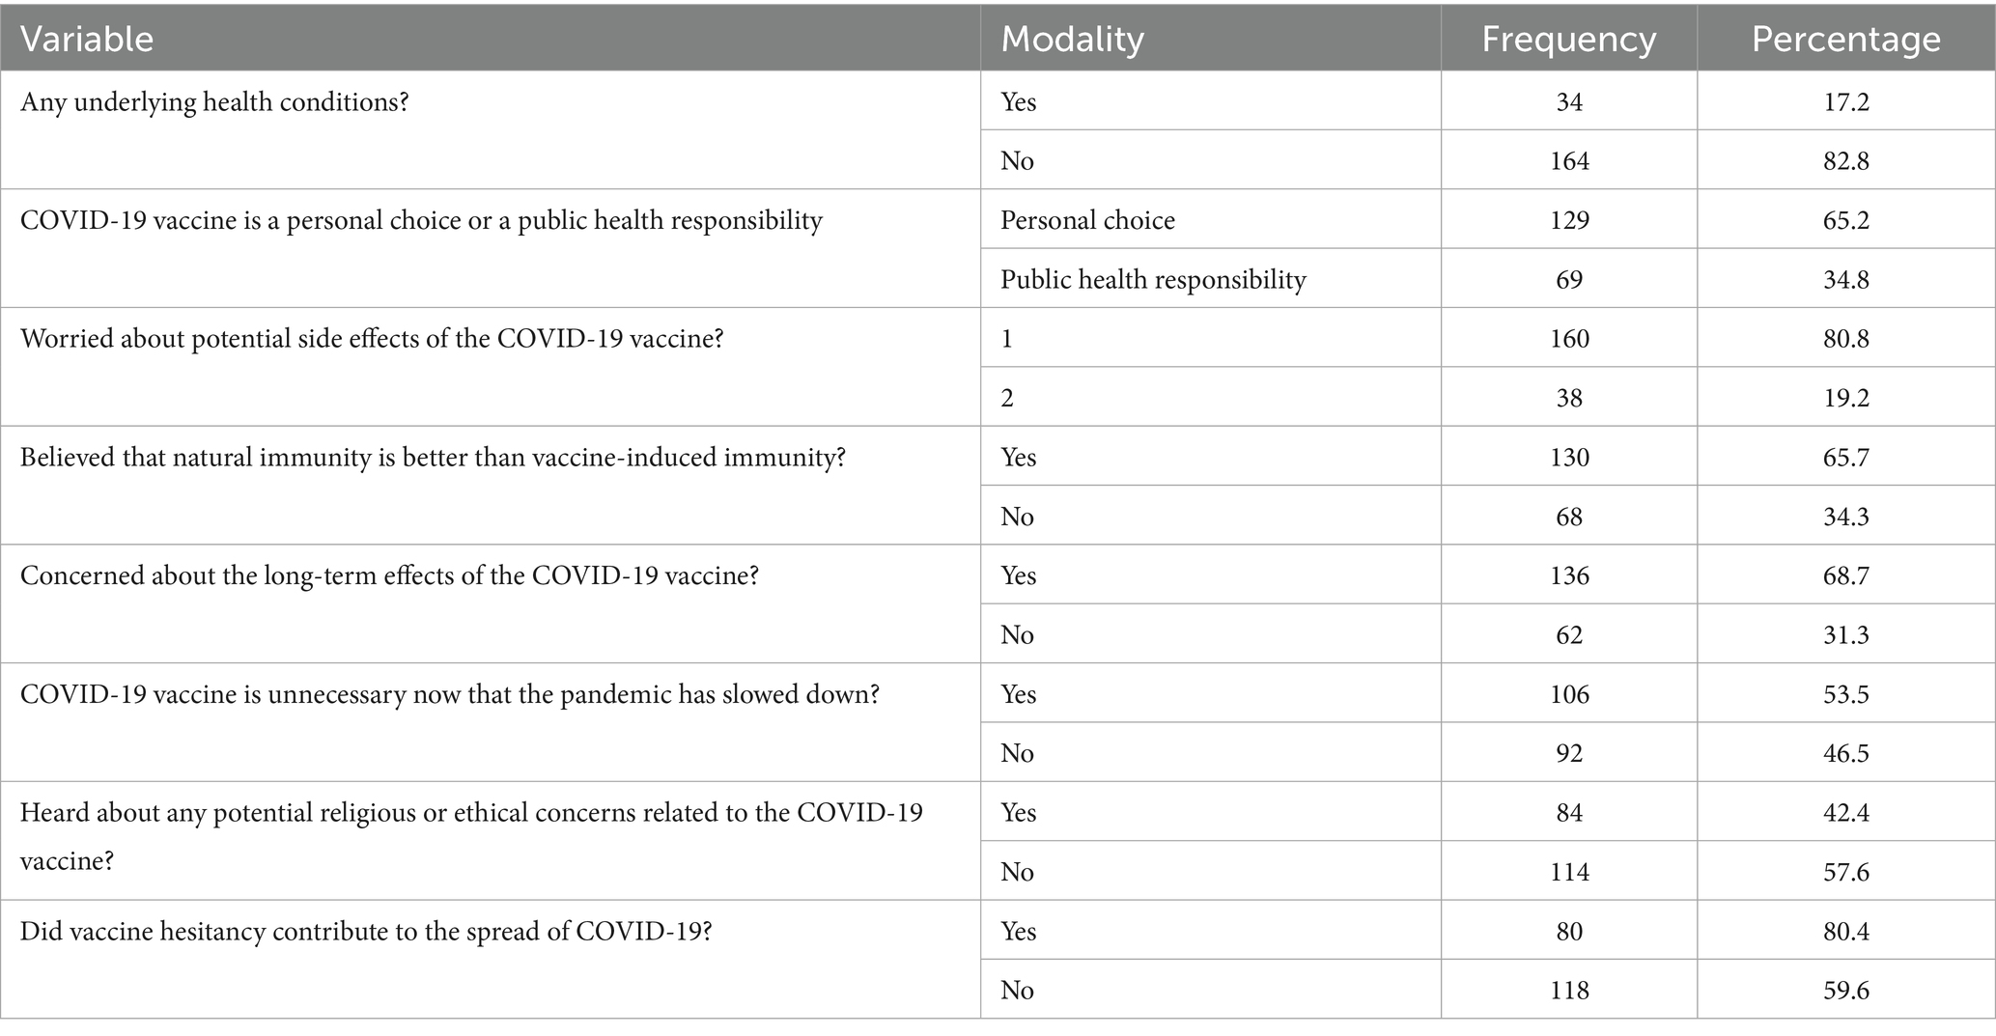Select the 'Public health responsibility' modality cell
Viewport: 1996px width, 1036px height.
pyautogui.click(x=1153, y=279)
